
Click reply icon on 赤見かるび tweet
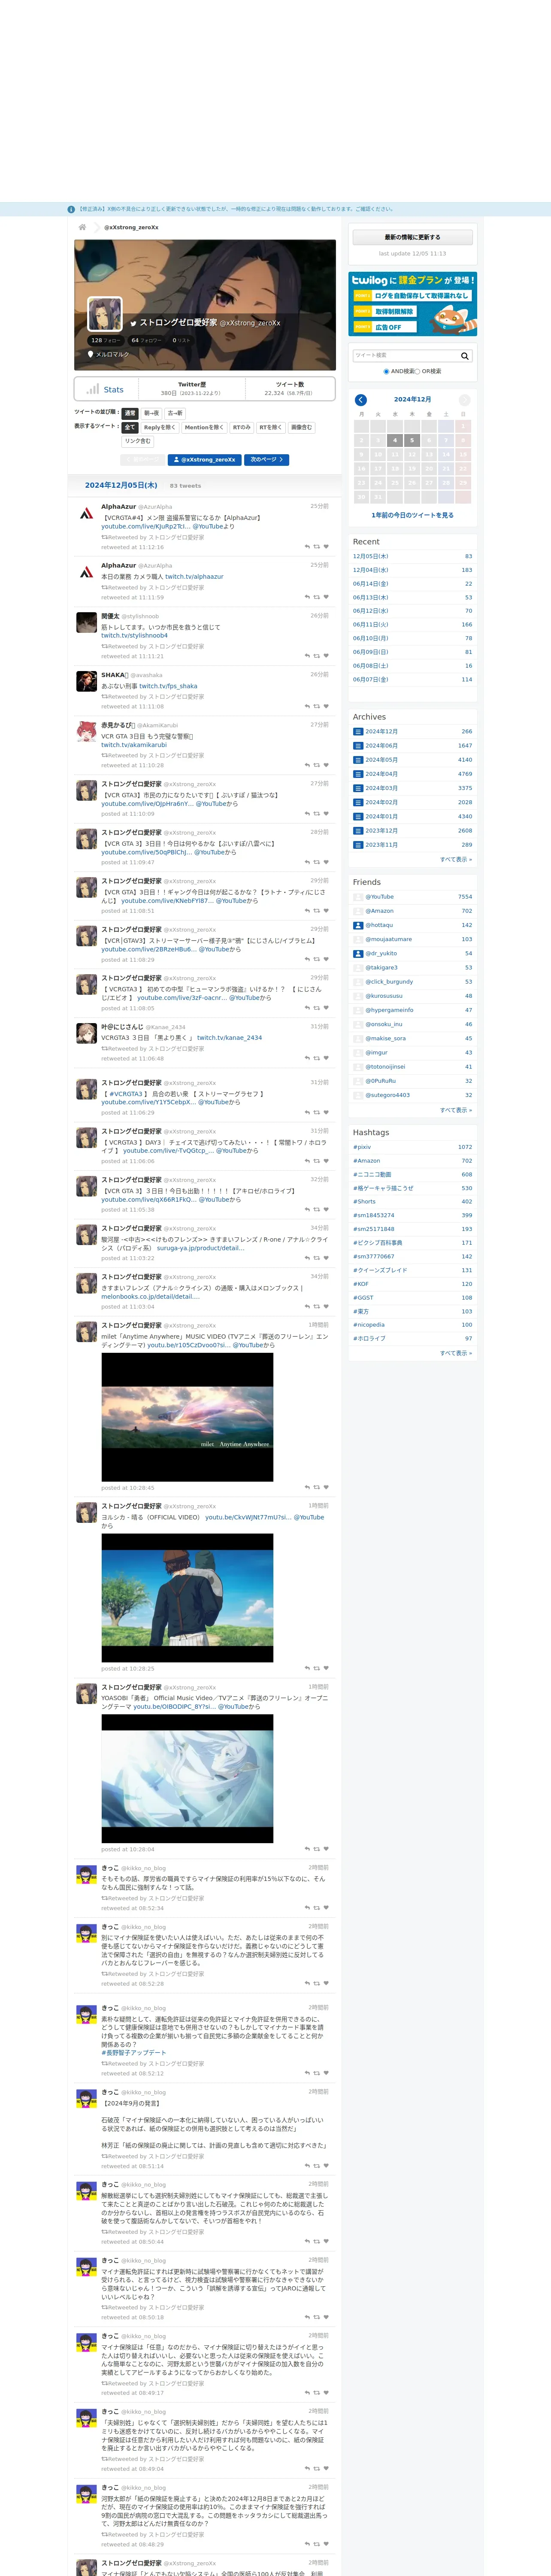point(307,765)
